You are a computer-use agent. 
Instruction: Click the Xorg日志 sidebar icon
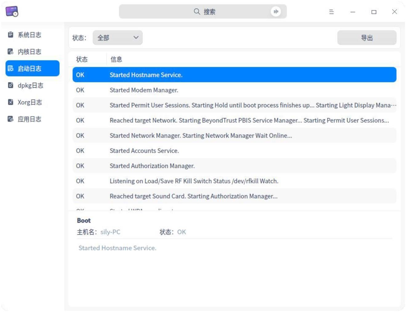tap(10, 102)
